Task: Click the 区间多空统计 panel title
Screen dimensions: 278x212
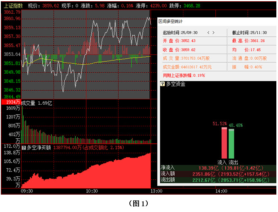Action: 171,22
